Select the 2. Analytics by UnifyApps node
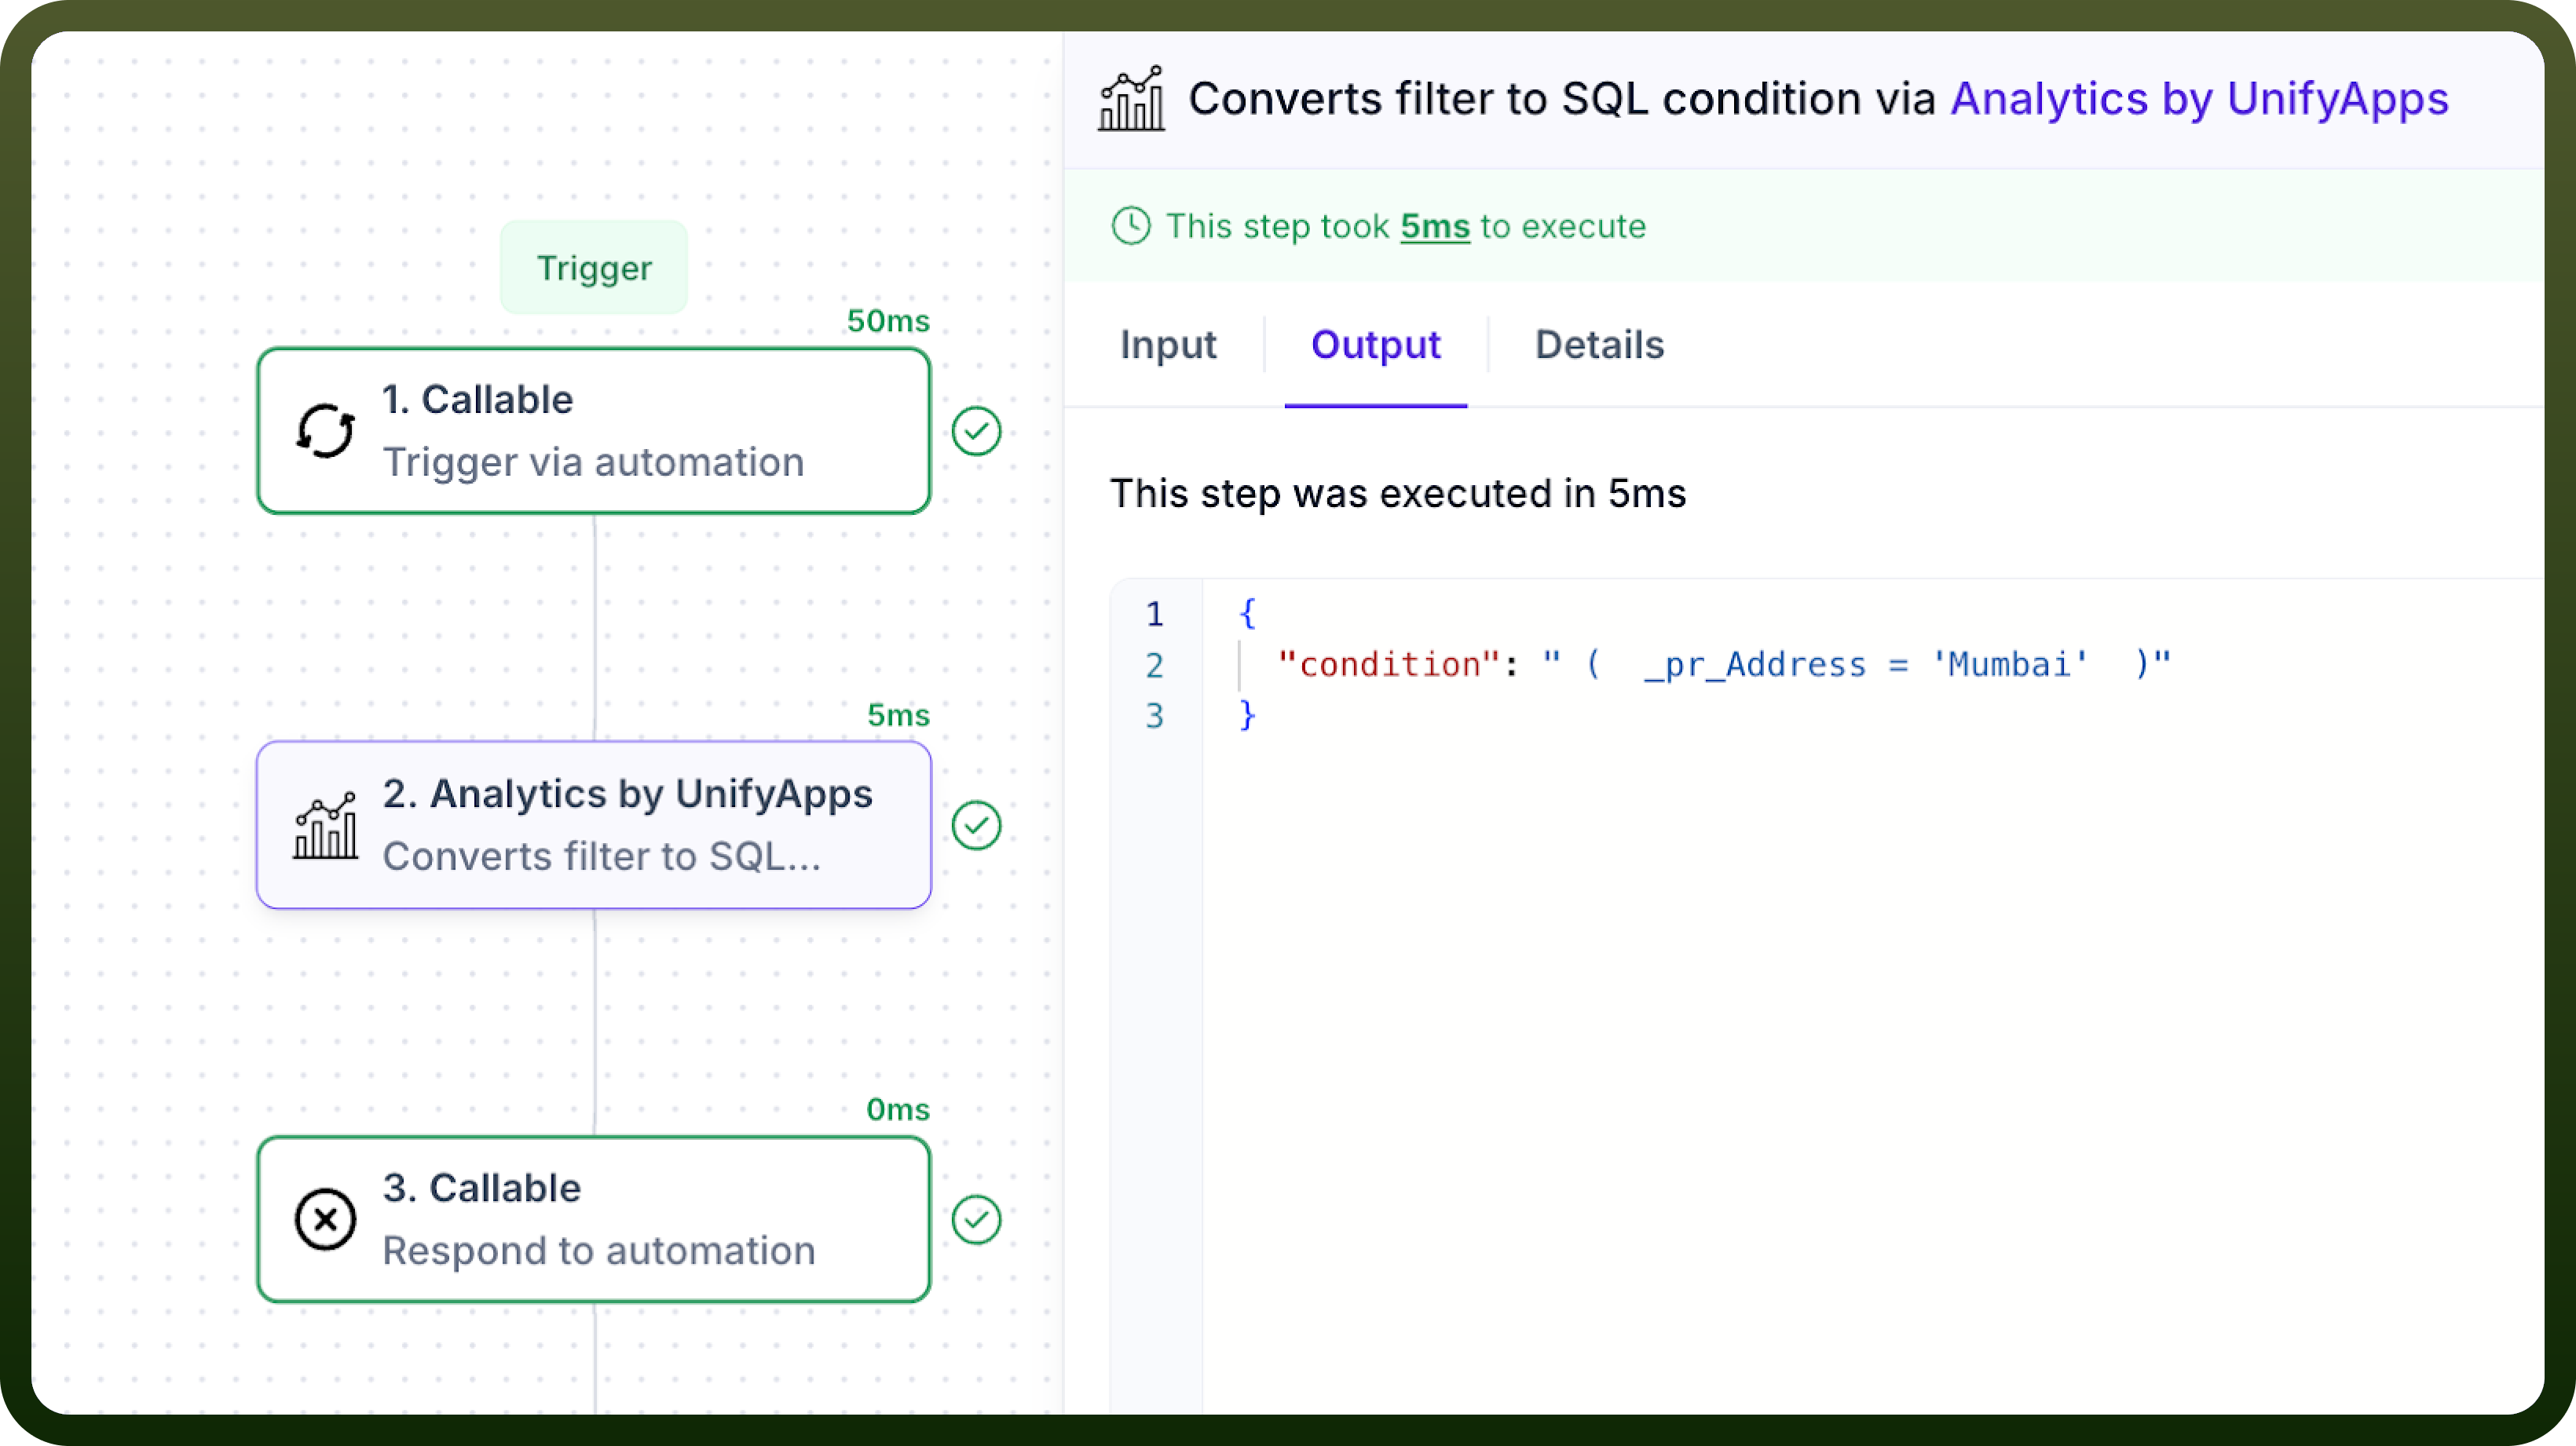This screenshot has height=1446, width=2576. (x=594, y=825)
